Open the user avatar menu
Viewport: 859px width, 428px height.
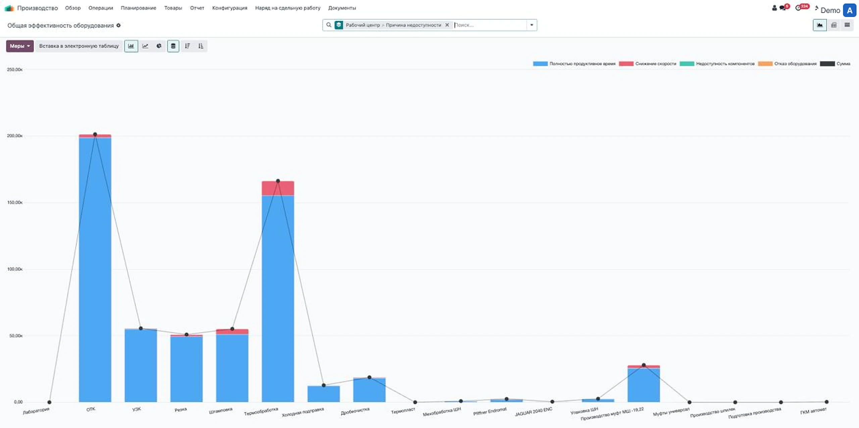pyautogui.click(x=849, y=10)
